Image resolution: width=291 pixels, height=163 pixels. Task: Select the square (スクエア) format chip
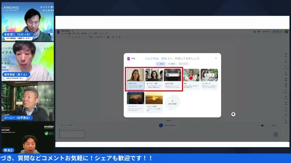(x=184, y=64)
